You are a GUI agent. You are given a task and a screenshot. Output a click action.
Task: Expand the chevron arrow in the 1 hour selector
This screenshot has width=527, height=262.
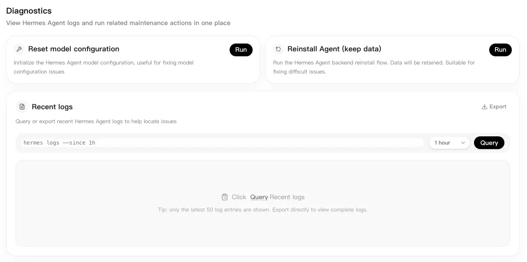[463, 143]
